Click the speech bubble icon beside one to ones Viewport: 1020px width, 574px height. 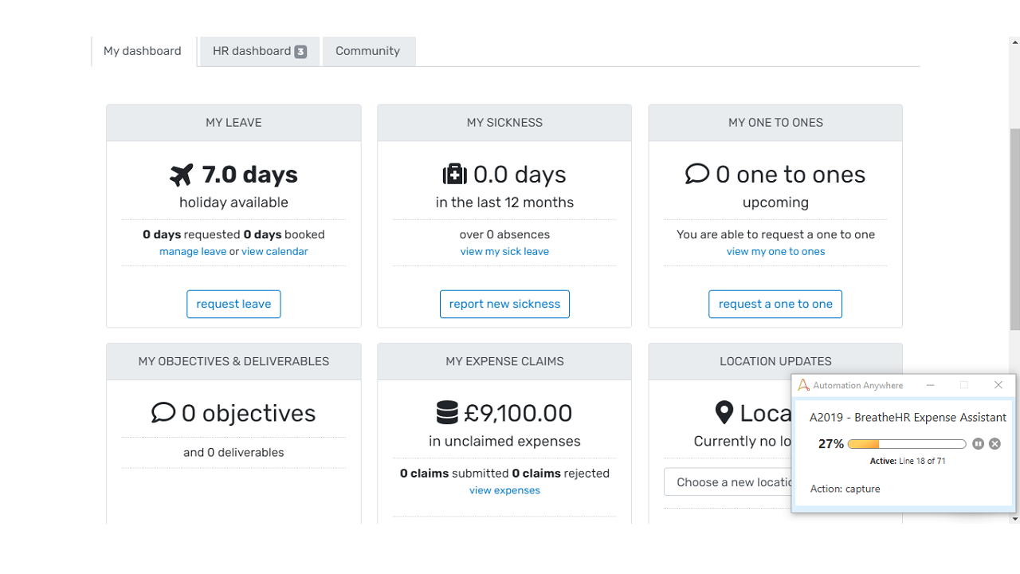click(x=696, y=174)
